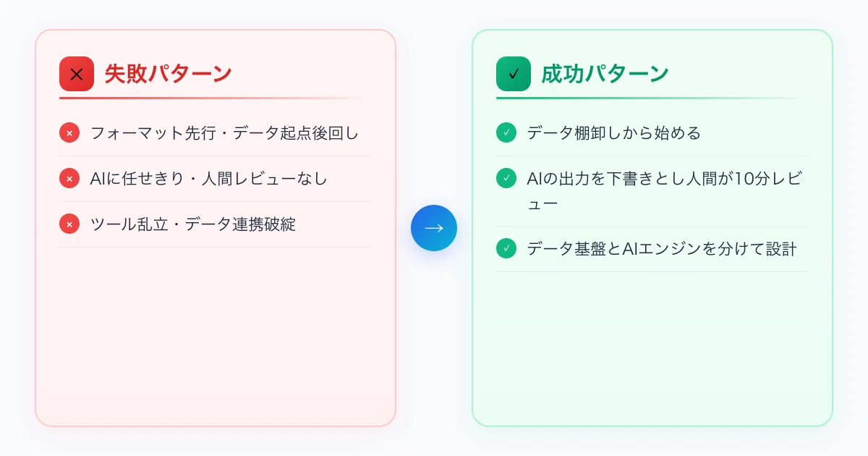Click green check bullet for データ基盤とAIエンジン

(506, 248)
